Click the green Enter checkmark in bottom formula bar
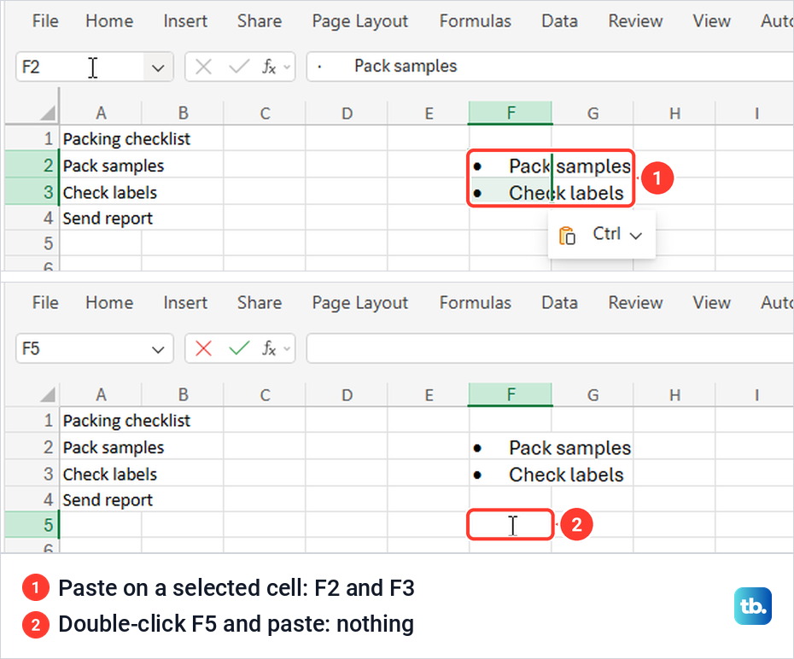 (x=238, y=349)
